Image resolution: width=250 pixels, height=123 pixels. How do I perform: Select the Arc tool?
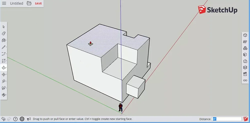[3, 54]
